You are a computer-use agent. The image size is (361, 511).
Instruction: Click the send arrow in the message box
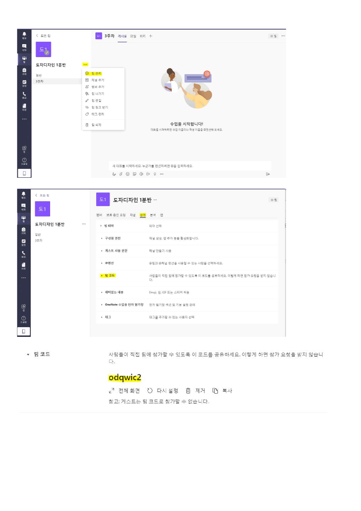(x=268, y=174)
